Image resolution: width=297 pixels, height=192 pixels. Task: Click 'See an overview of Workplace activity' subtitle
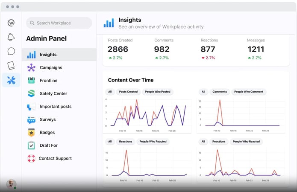(x=161, y=27)
